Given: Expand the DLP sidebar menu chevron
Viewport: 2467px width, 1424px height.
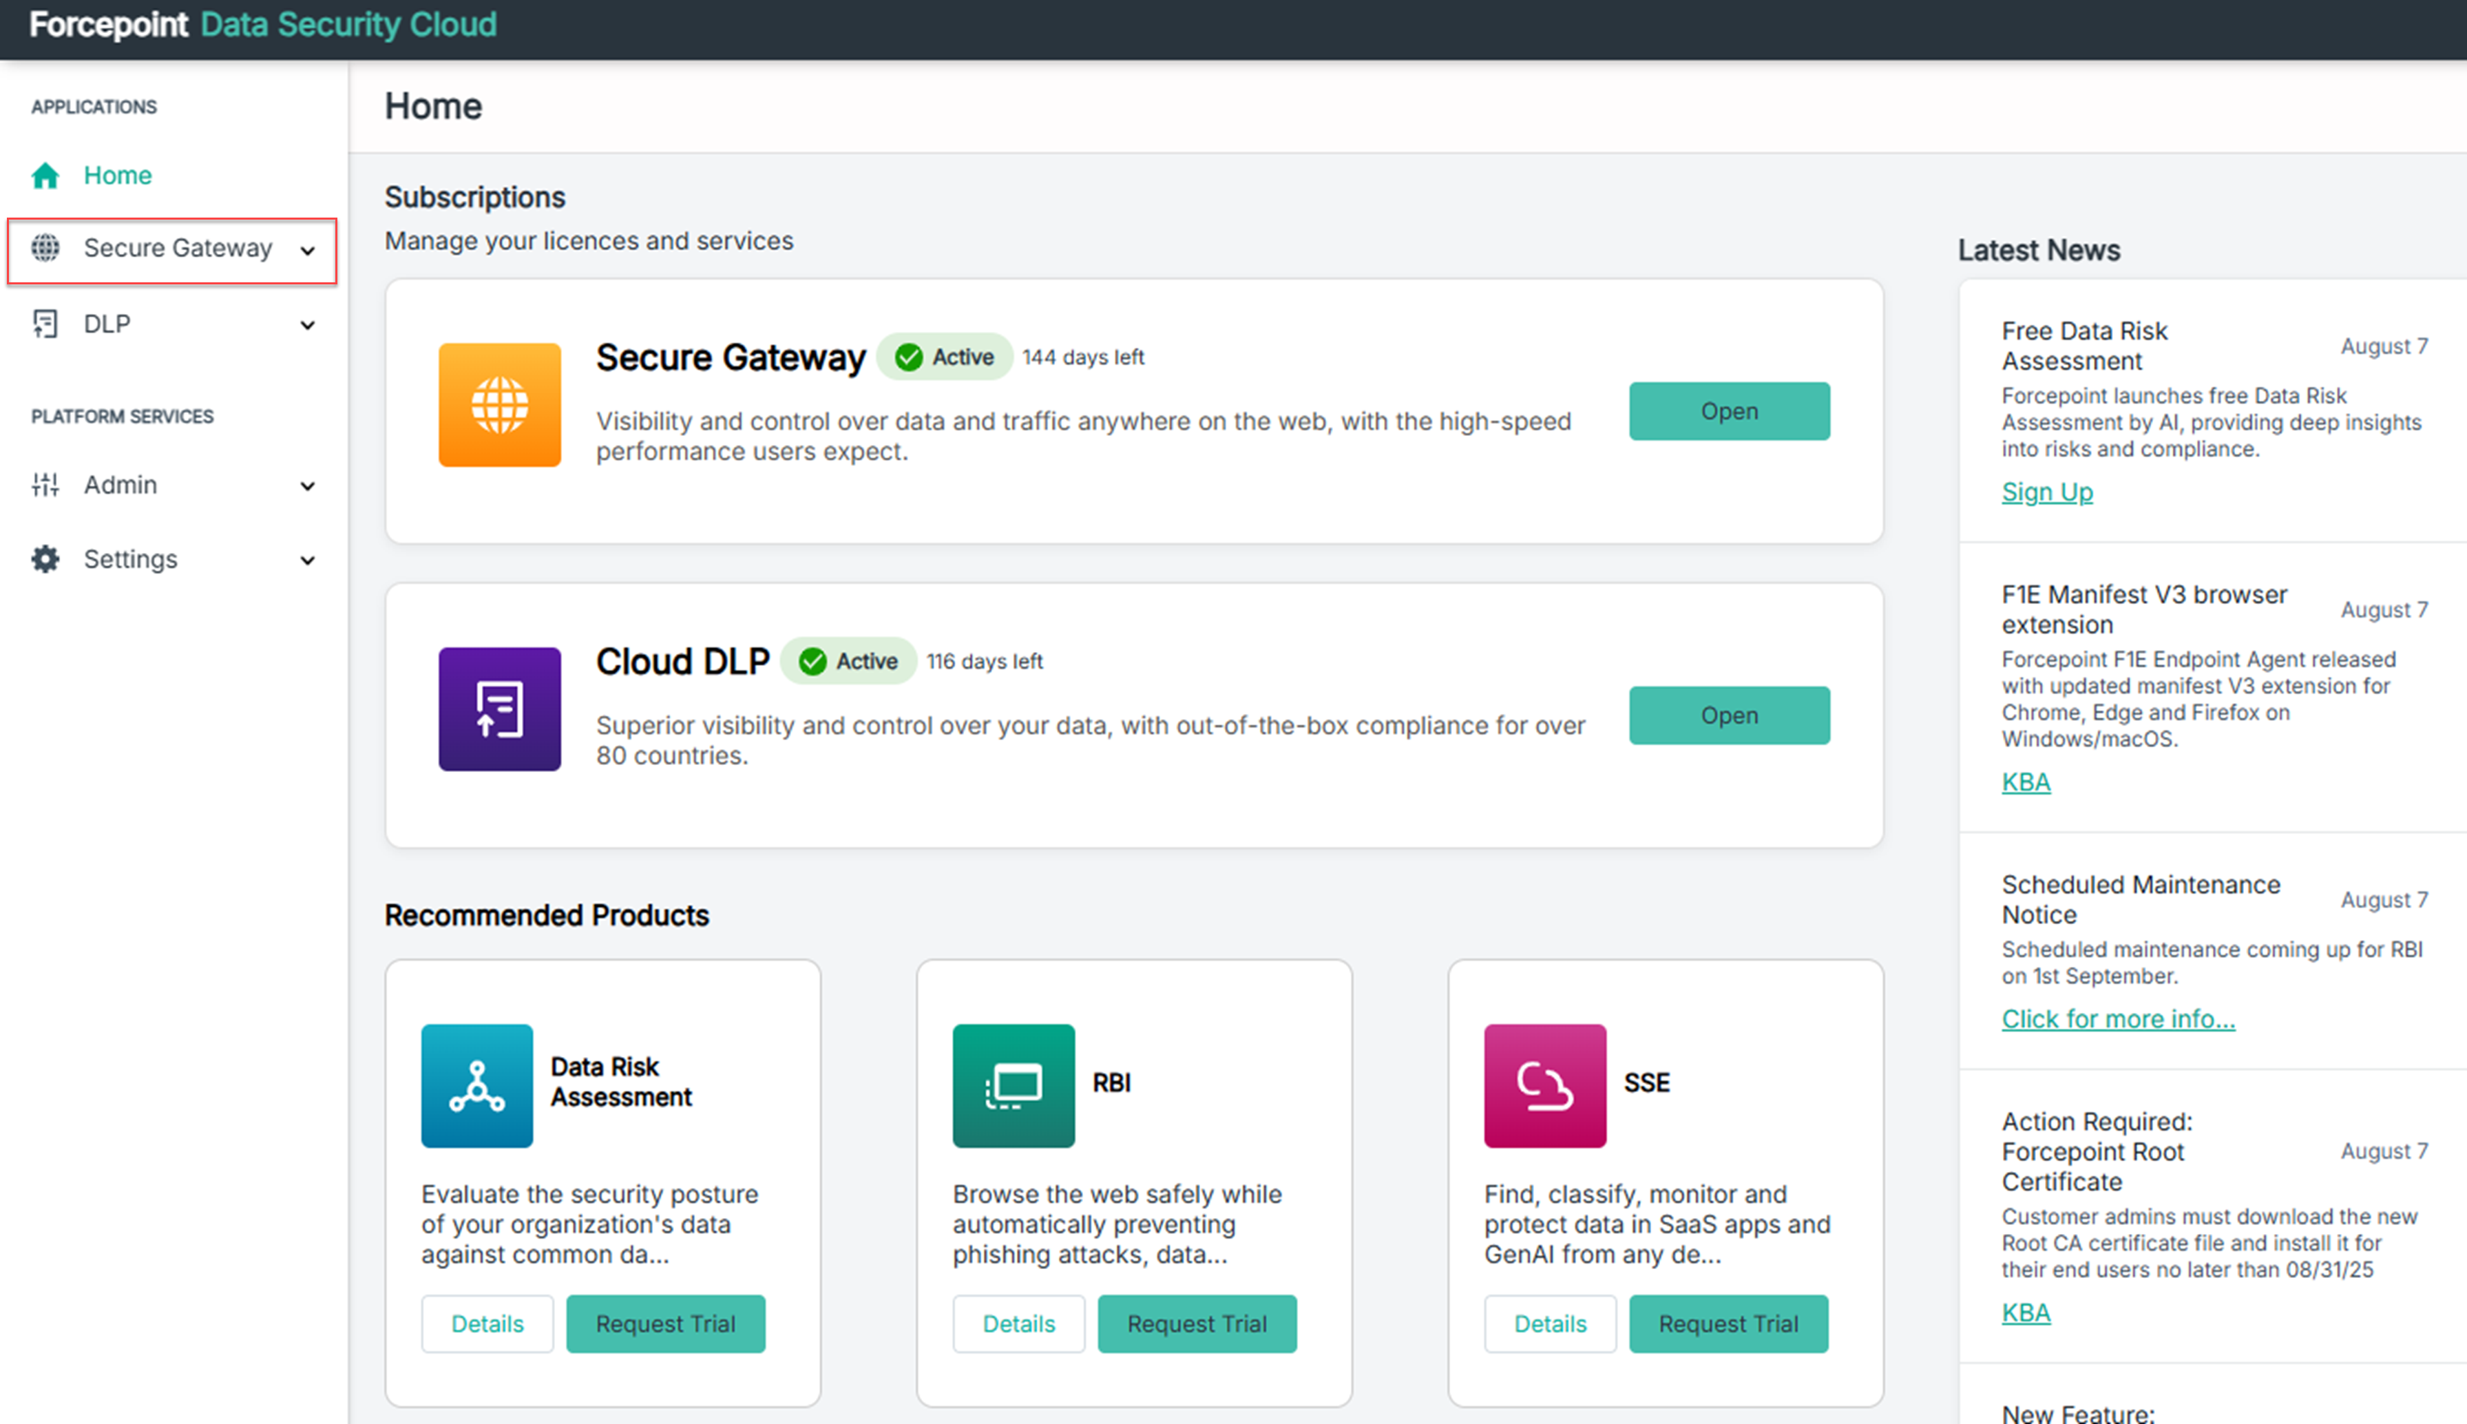Looking at the screenshot, I should tap(308, 325).
